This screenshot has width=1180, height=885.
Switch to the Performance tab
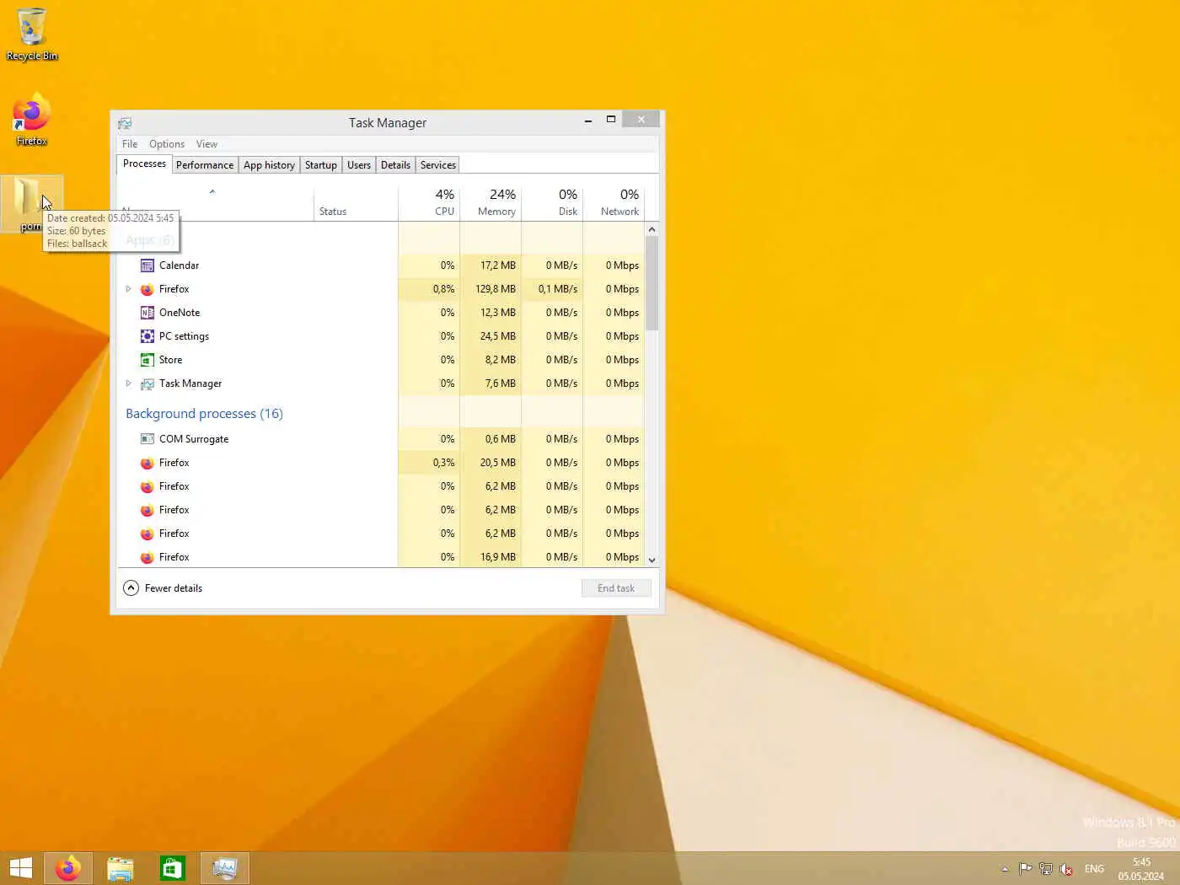pyautogui.click(x=205, y=165)
